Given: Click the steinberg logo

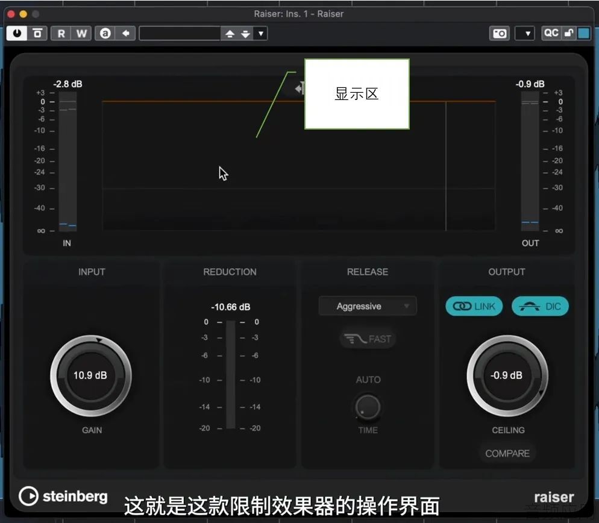Looking at the screenshot, I should tap(63, 496).
